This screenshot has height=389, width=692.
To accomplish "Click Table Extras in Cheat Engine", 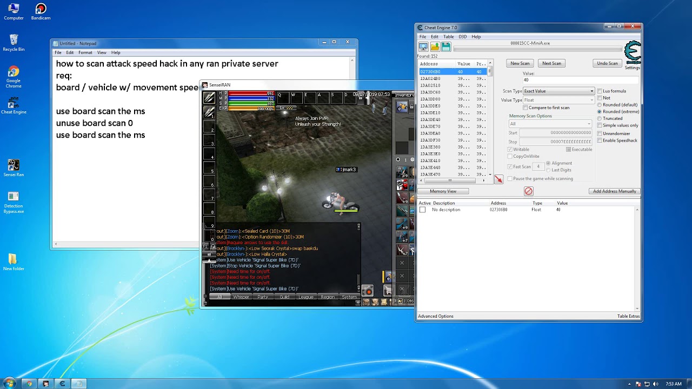I will click(628, 316).
